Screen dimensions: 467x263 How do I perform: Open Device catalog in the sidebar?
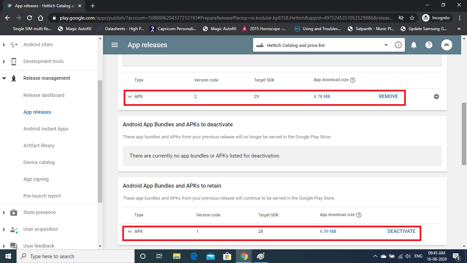(x=39, y=162)
